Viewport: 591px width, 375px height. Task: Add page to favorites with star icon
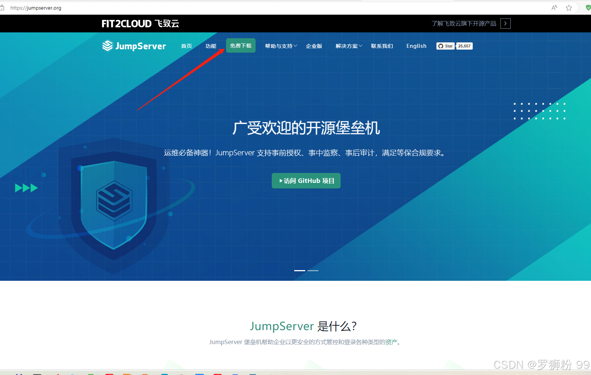pos(569,8)
